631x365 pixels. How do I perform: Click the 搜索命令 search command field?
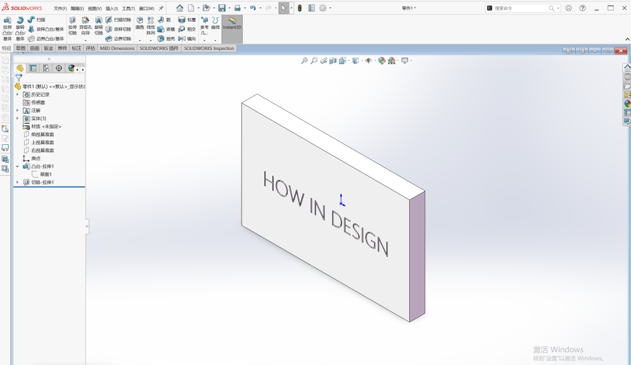522,8
